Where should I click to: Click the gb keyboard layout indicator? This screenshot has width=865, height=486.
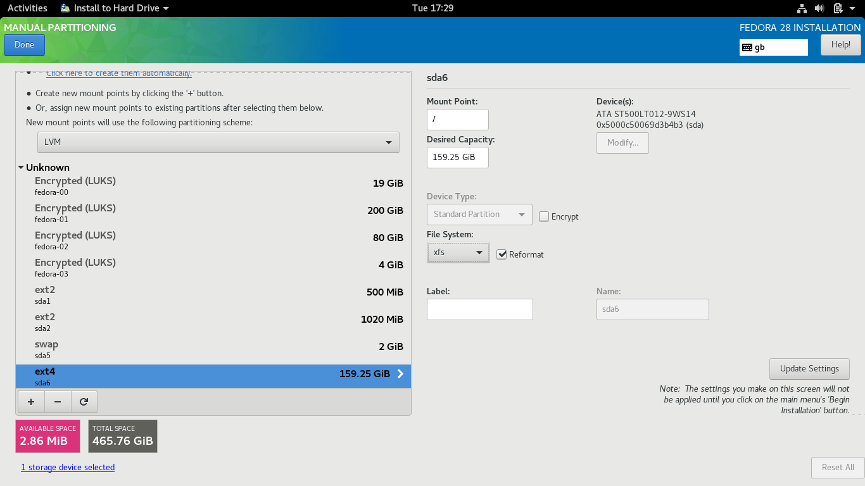774,47
